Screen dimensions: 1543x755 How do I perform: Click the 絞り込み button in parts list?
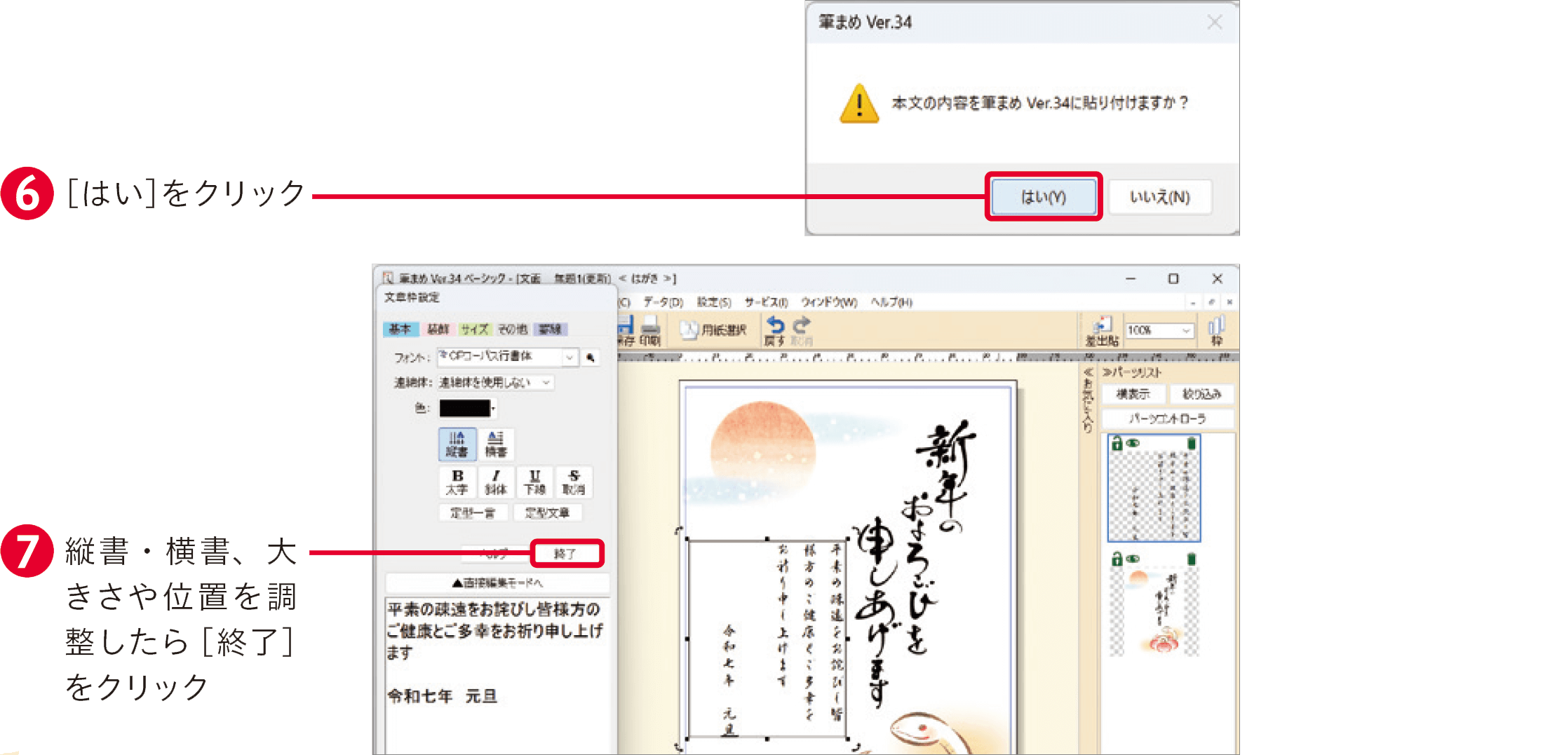(1201, 394)
